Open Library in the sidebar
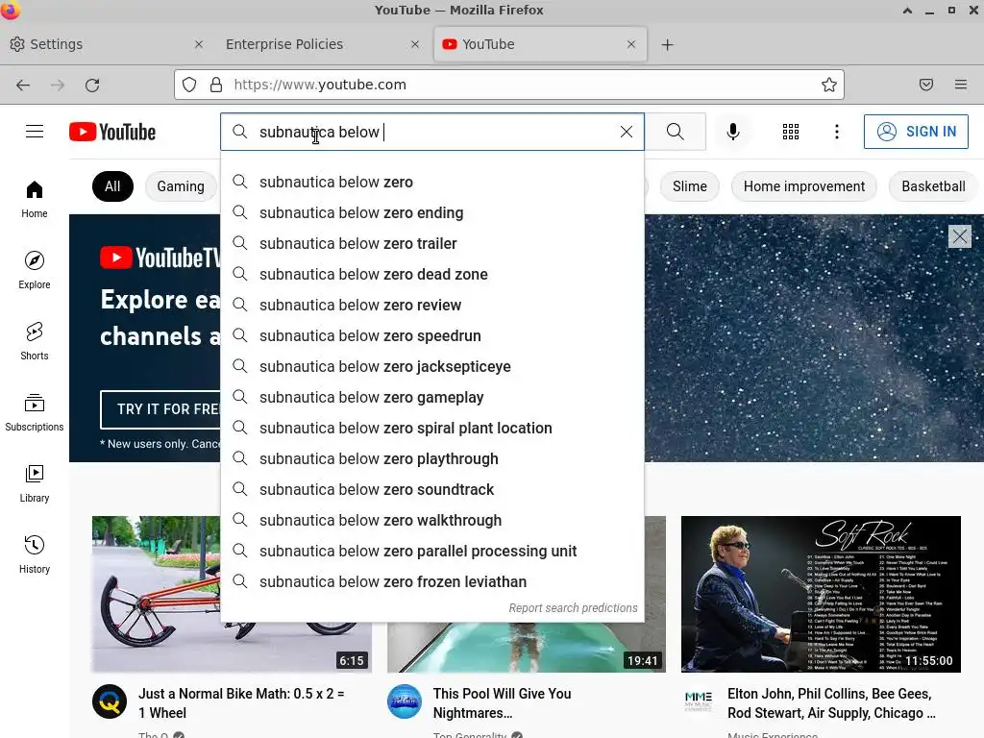The width and height of the screenshot is (984, 738). point(35,483)
